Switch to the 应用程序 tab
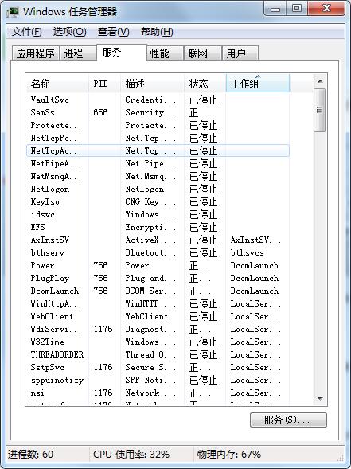The image size is (351, 469). tap(35, 53)
